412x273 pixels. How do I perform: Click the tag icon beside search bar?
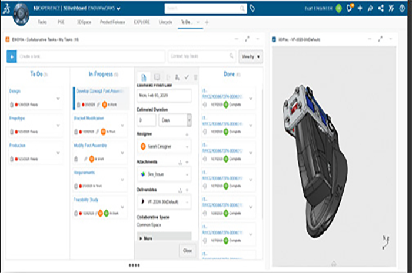[x=252, y=9]
